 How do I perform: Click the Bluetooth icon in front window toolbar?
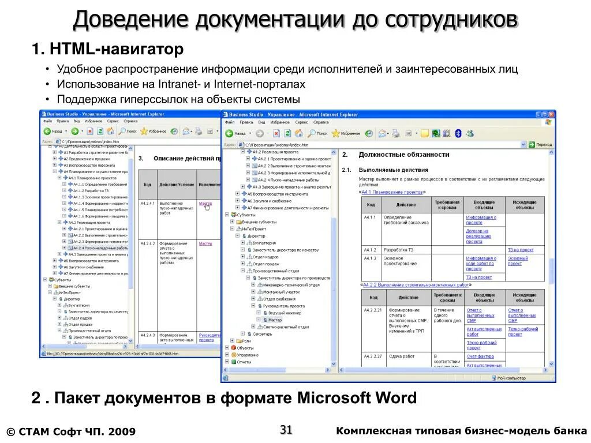click(458, 133)
